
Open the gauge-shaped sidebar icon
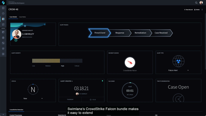(x=3, y=13)
